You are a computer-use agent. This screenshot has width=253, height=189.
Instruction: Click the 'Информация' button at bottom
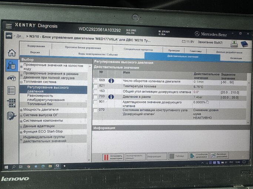coord(157,157)
